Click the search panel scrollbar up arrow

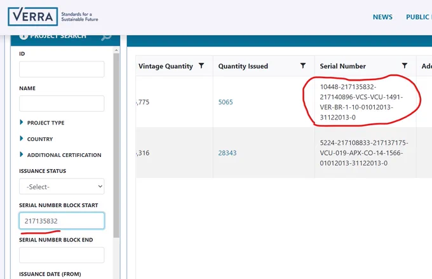click(116, 50)
